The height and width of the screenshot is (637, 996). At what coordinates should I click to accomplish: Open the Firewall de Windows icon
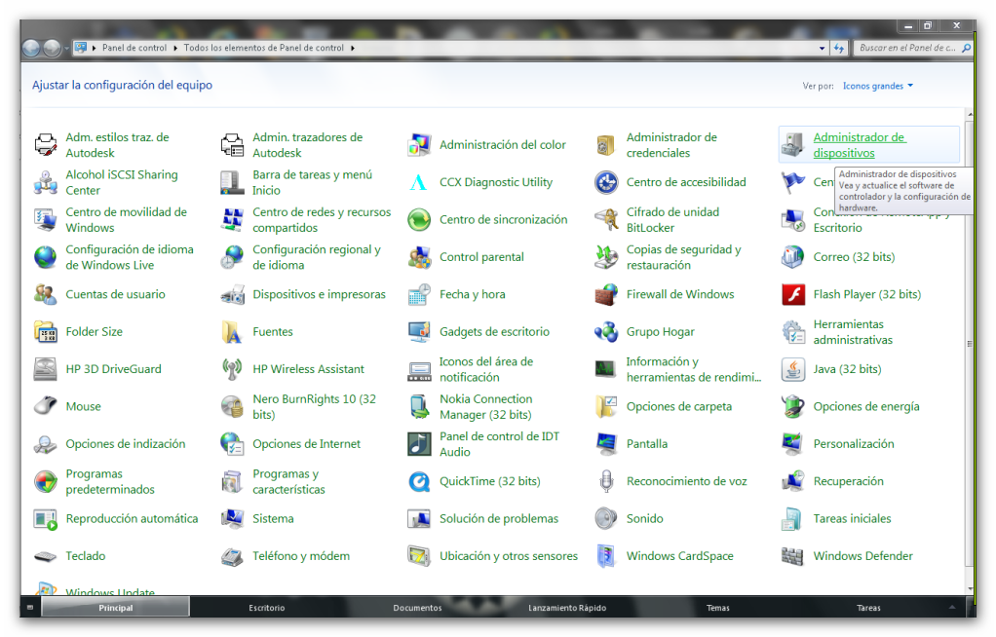point(606,295)
